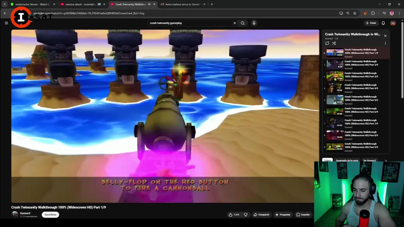Close the Gmail Aviso tab
Image resolution: width=404 pixels, height=227 pixels.
pos(204,4)
